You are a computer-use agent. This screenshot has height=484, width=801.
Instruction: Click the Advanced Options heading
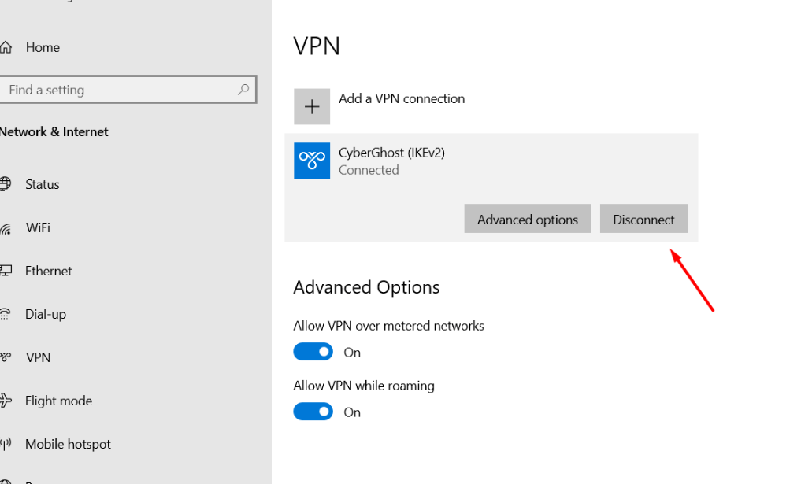[366, 287]
